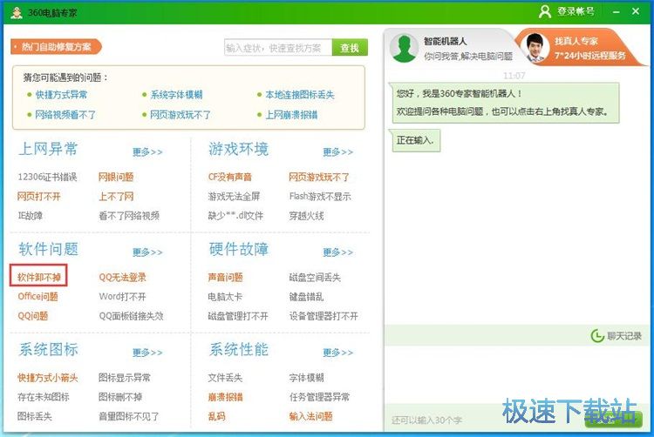
Task: Select 缺少**.dll文件 item
Action: point(235,216)
